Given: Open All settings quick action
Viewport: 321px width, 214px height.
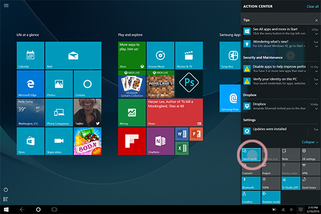Looking at the screenshot, I should click(311, 155).
